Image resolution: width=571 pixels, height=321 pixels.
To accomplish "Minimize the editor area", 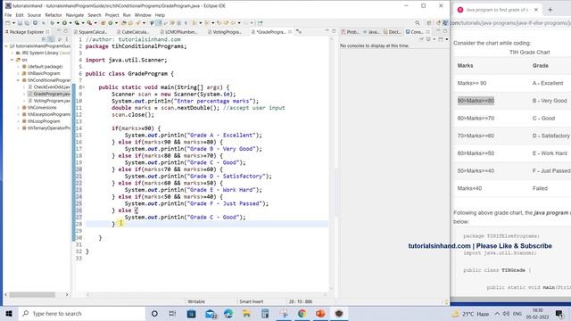I will tap(327, 31).
